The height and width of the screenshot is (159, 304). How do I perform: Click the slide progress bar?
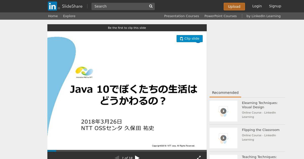tap(127, 151)
